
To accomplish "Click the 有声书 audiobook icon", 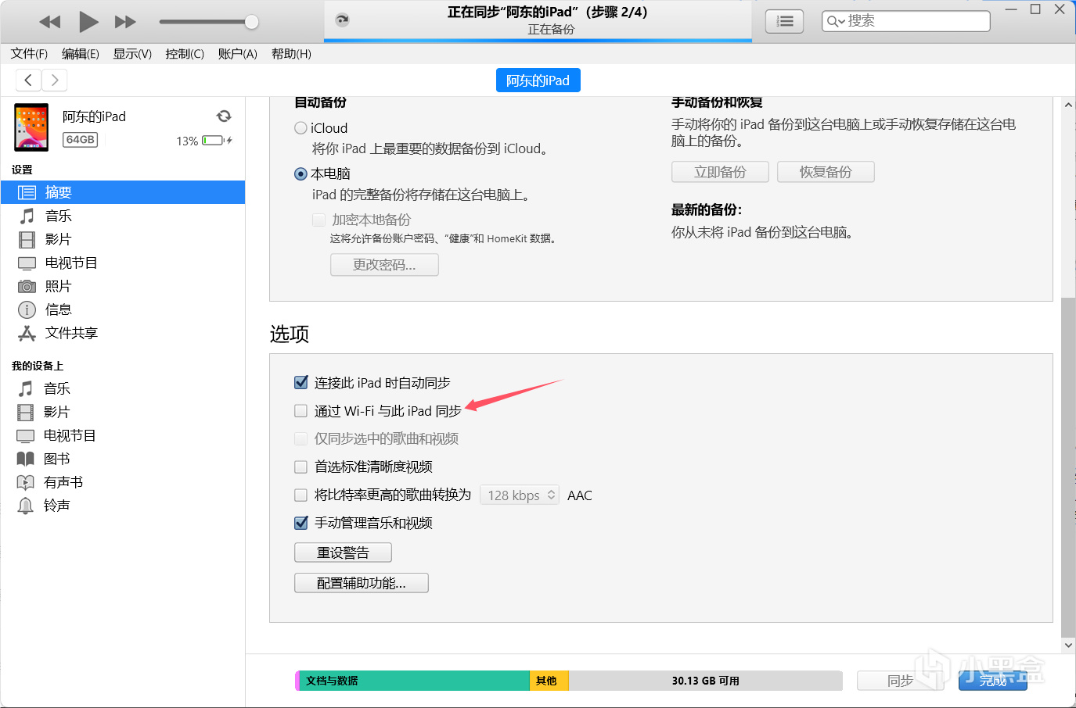I will pos(26,482).
